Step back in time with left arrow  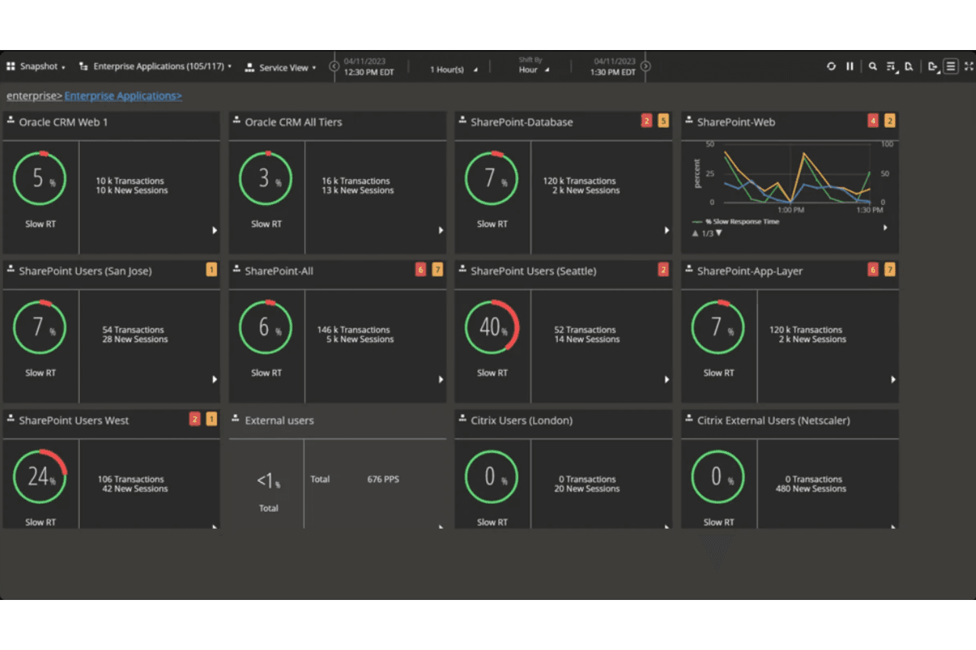(334, 67)
